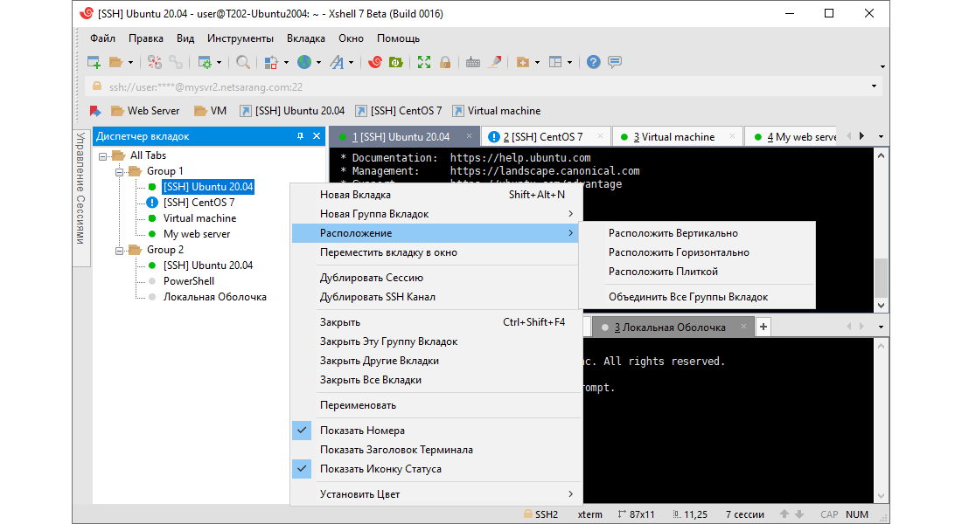Select My web server in the tab tree
The width and height of the screenshot is (962, 524).
(196, 234)
